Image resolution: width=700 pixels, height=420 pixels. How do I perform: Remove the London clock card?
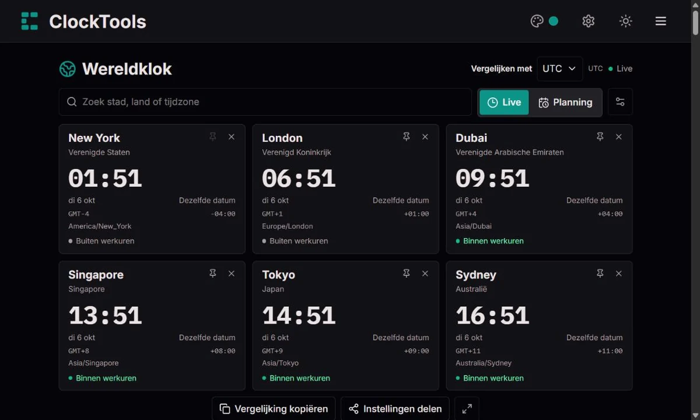point(425,136)
